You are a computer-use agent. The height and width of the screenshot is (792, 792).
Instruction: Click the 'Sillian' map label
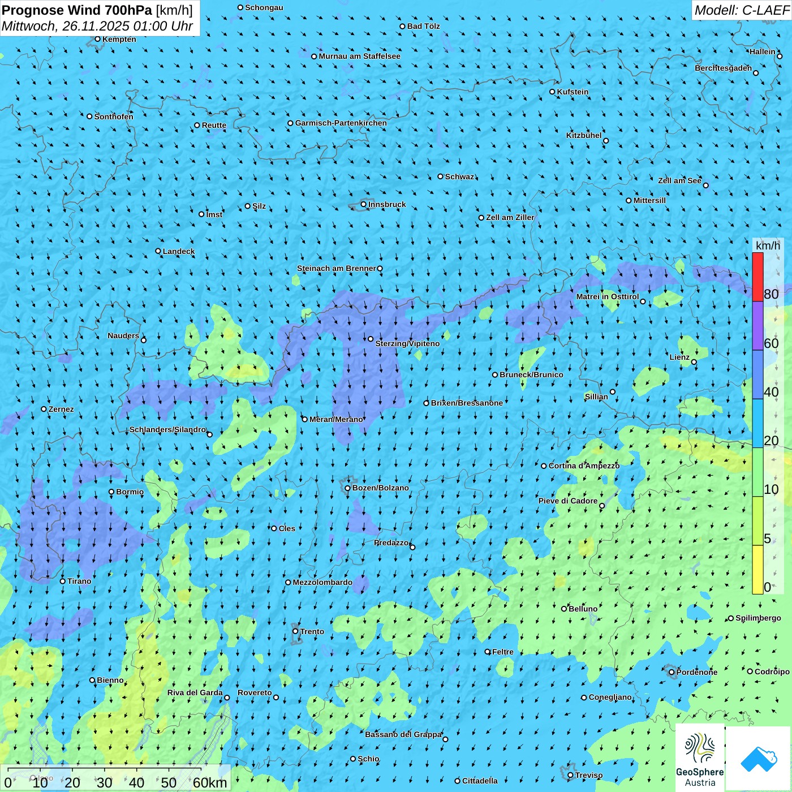[596, 397]
